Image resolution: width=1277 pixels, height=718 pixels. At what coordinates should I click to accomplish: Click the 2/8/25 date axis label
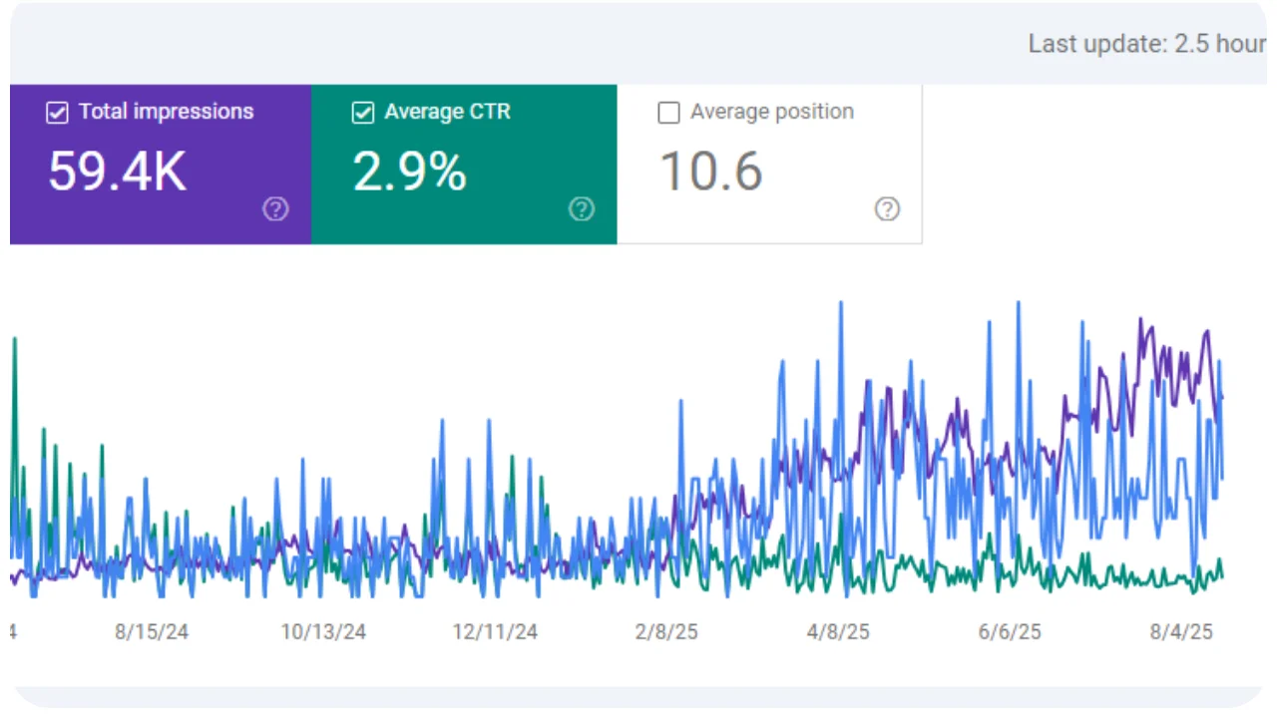point(666,632)
